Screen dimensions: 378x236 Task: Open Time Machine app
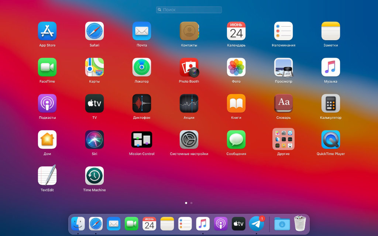click(x=94, y=176)
